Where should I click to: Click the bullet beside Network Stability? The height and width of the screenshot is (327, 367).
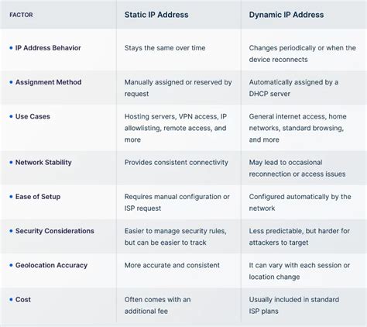point(11,162)
